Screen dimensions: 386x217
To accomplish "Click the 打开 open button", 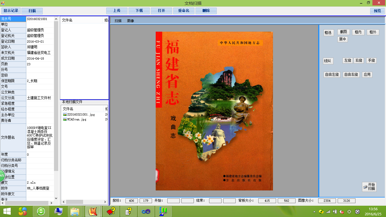I will (162, 11).
